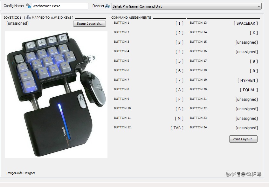This screenshot has height=187, width=269.
Task: Click the HYPHEN assignment for Button 19
Action: click(248, 80)
